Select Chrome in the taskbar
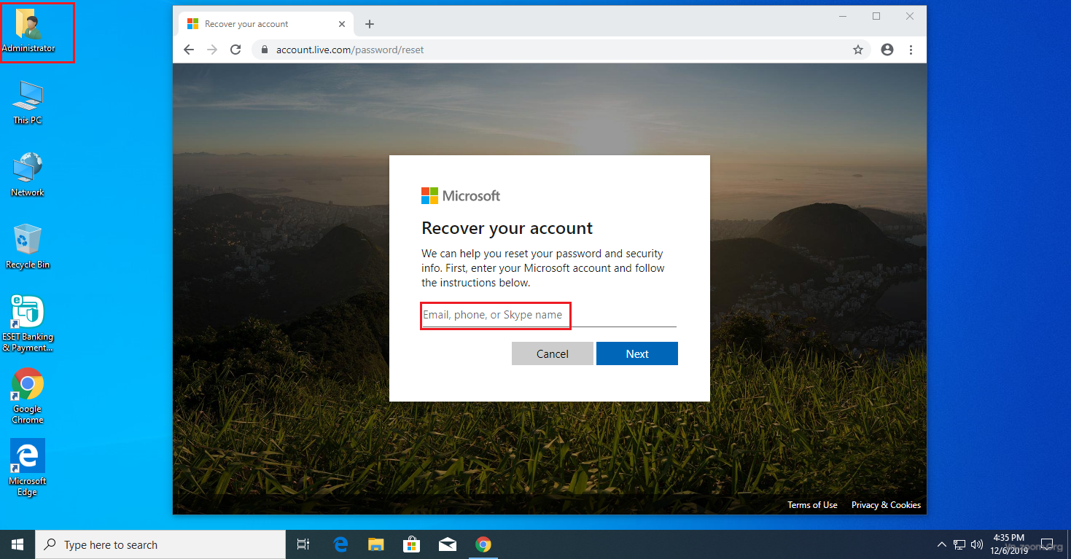 tap(483, 544)
